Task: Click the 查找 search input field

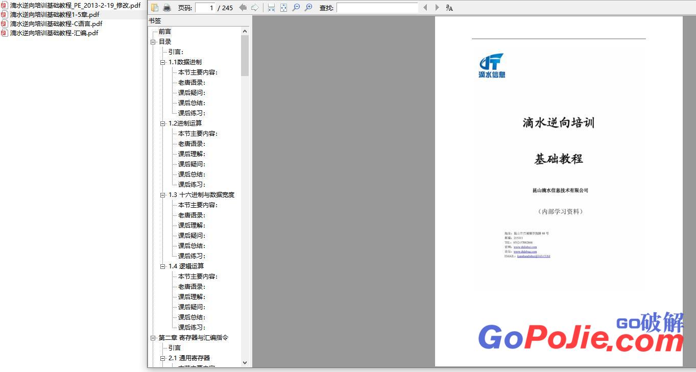Action: (377, 8)
